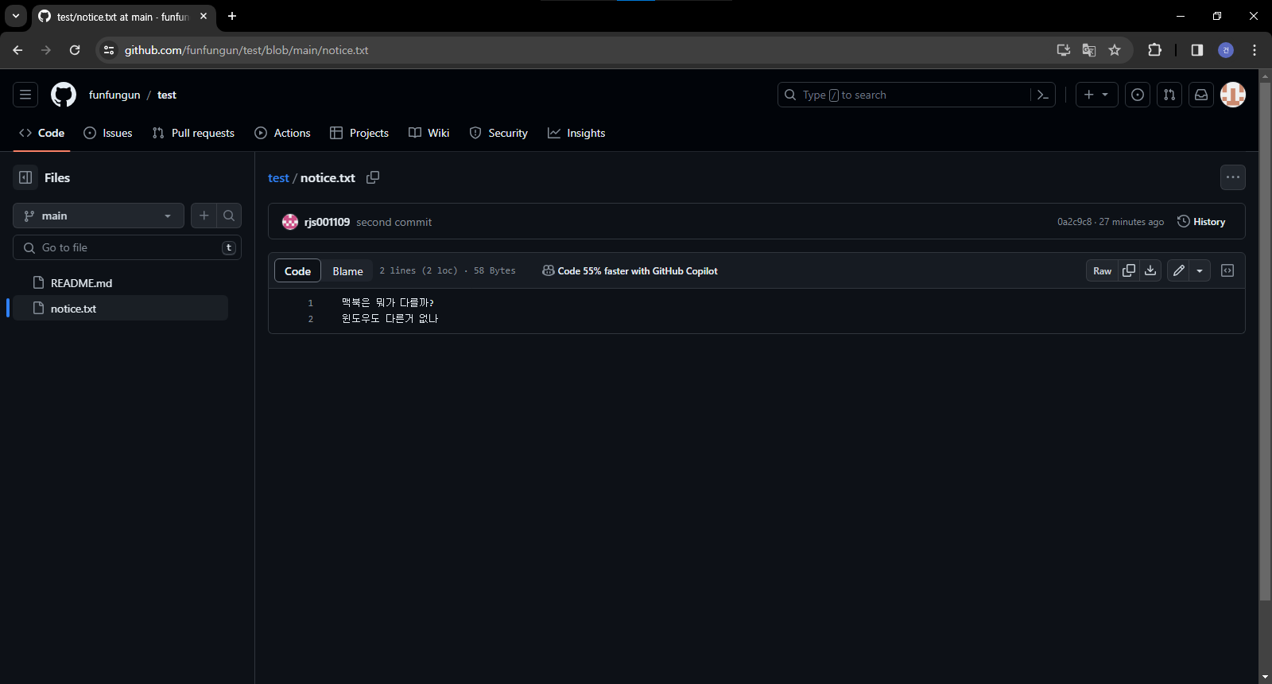1272x684 pixels.
Task: Open commit hash 0a2c9c8
Action: [1074, 222]
